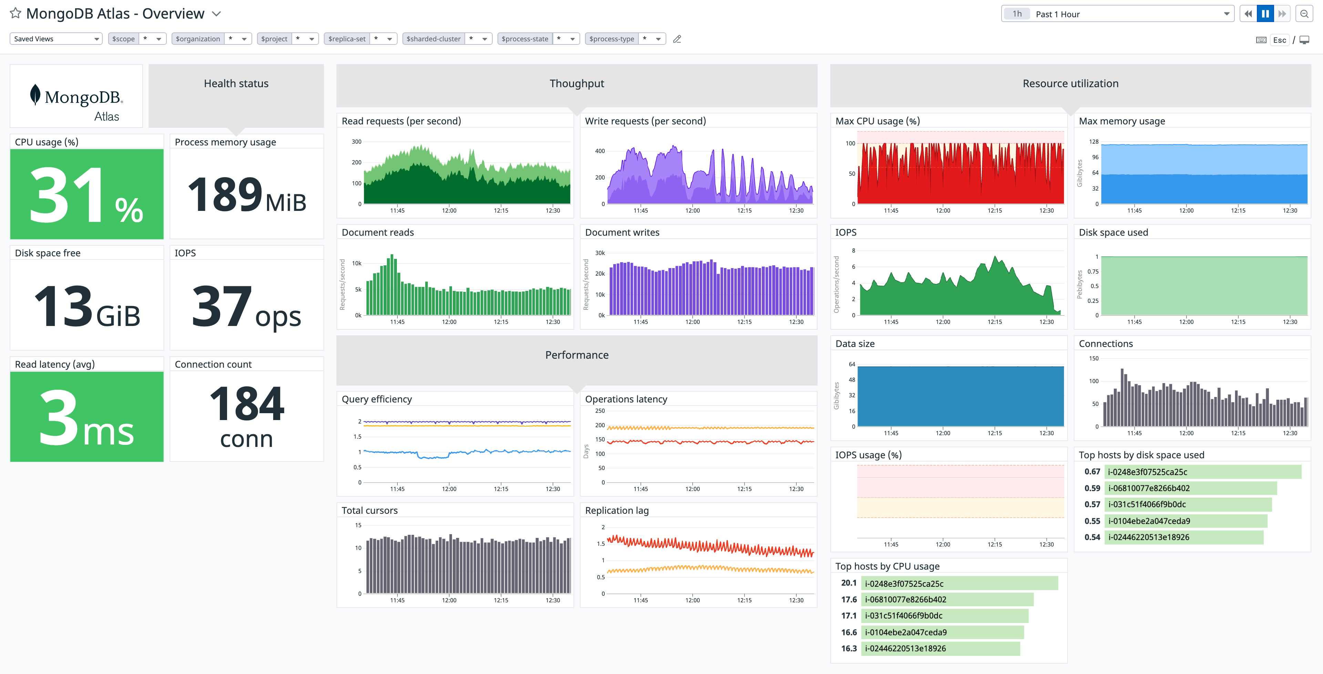Screen dimensions: 1323x674
Task: Open the Saved Views dropdown
Action: click(55, 39)
